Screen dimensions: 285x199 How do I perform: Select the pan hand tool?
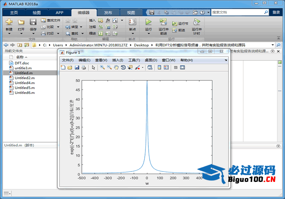(x=116, y=68)
